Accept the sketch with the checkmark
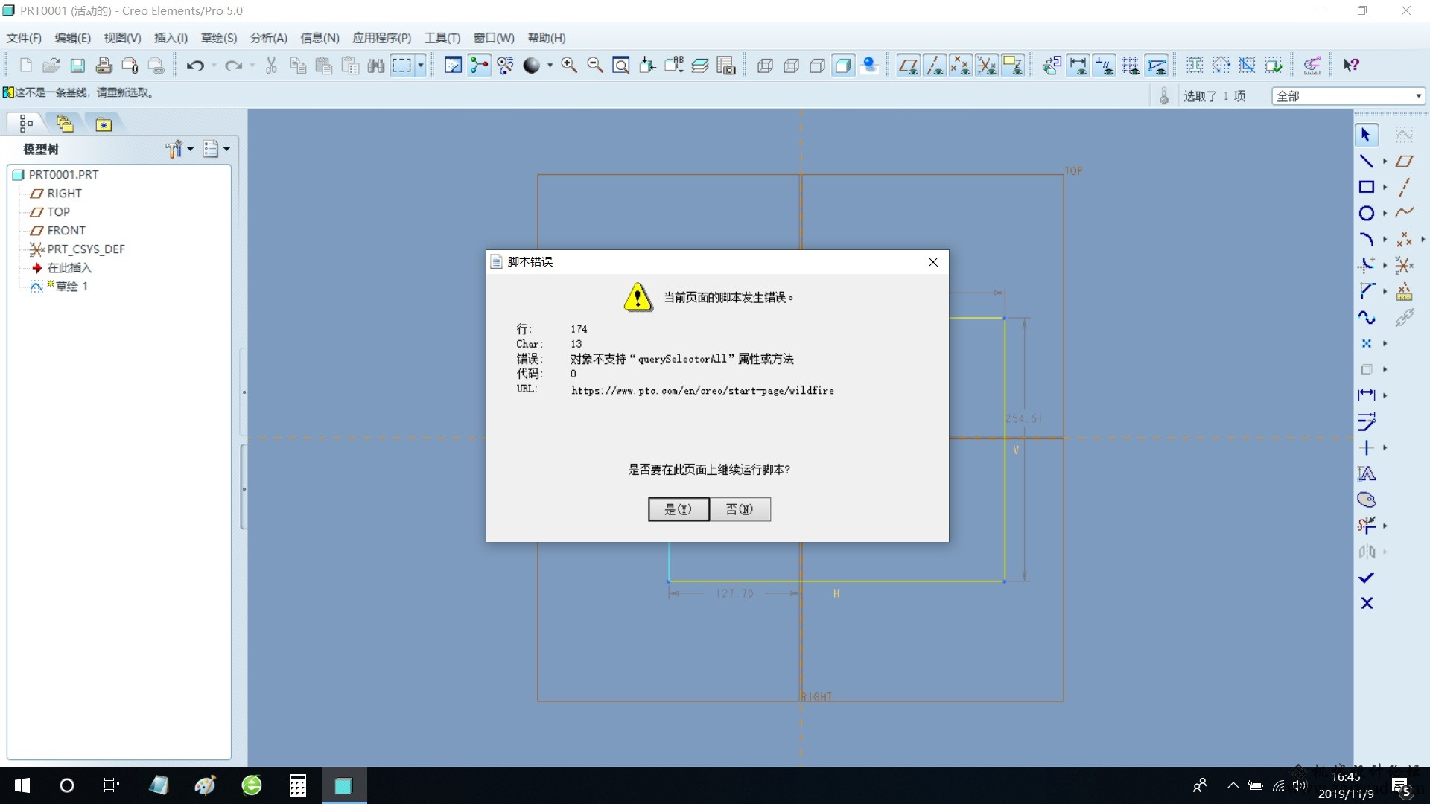This screenshot has height=804, width=1430. (1367, 578)
